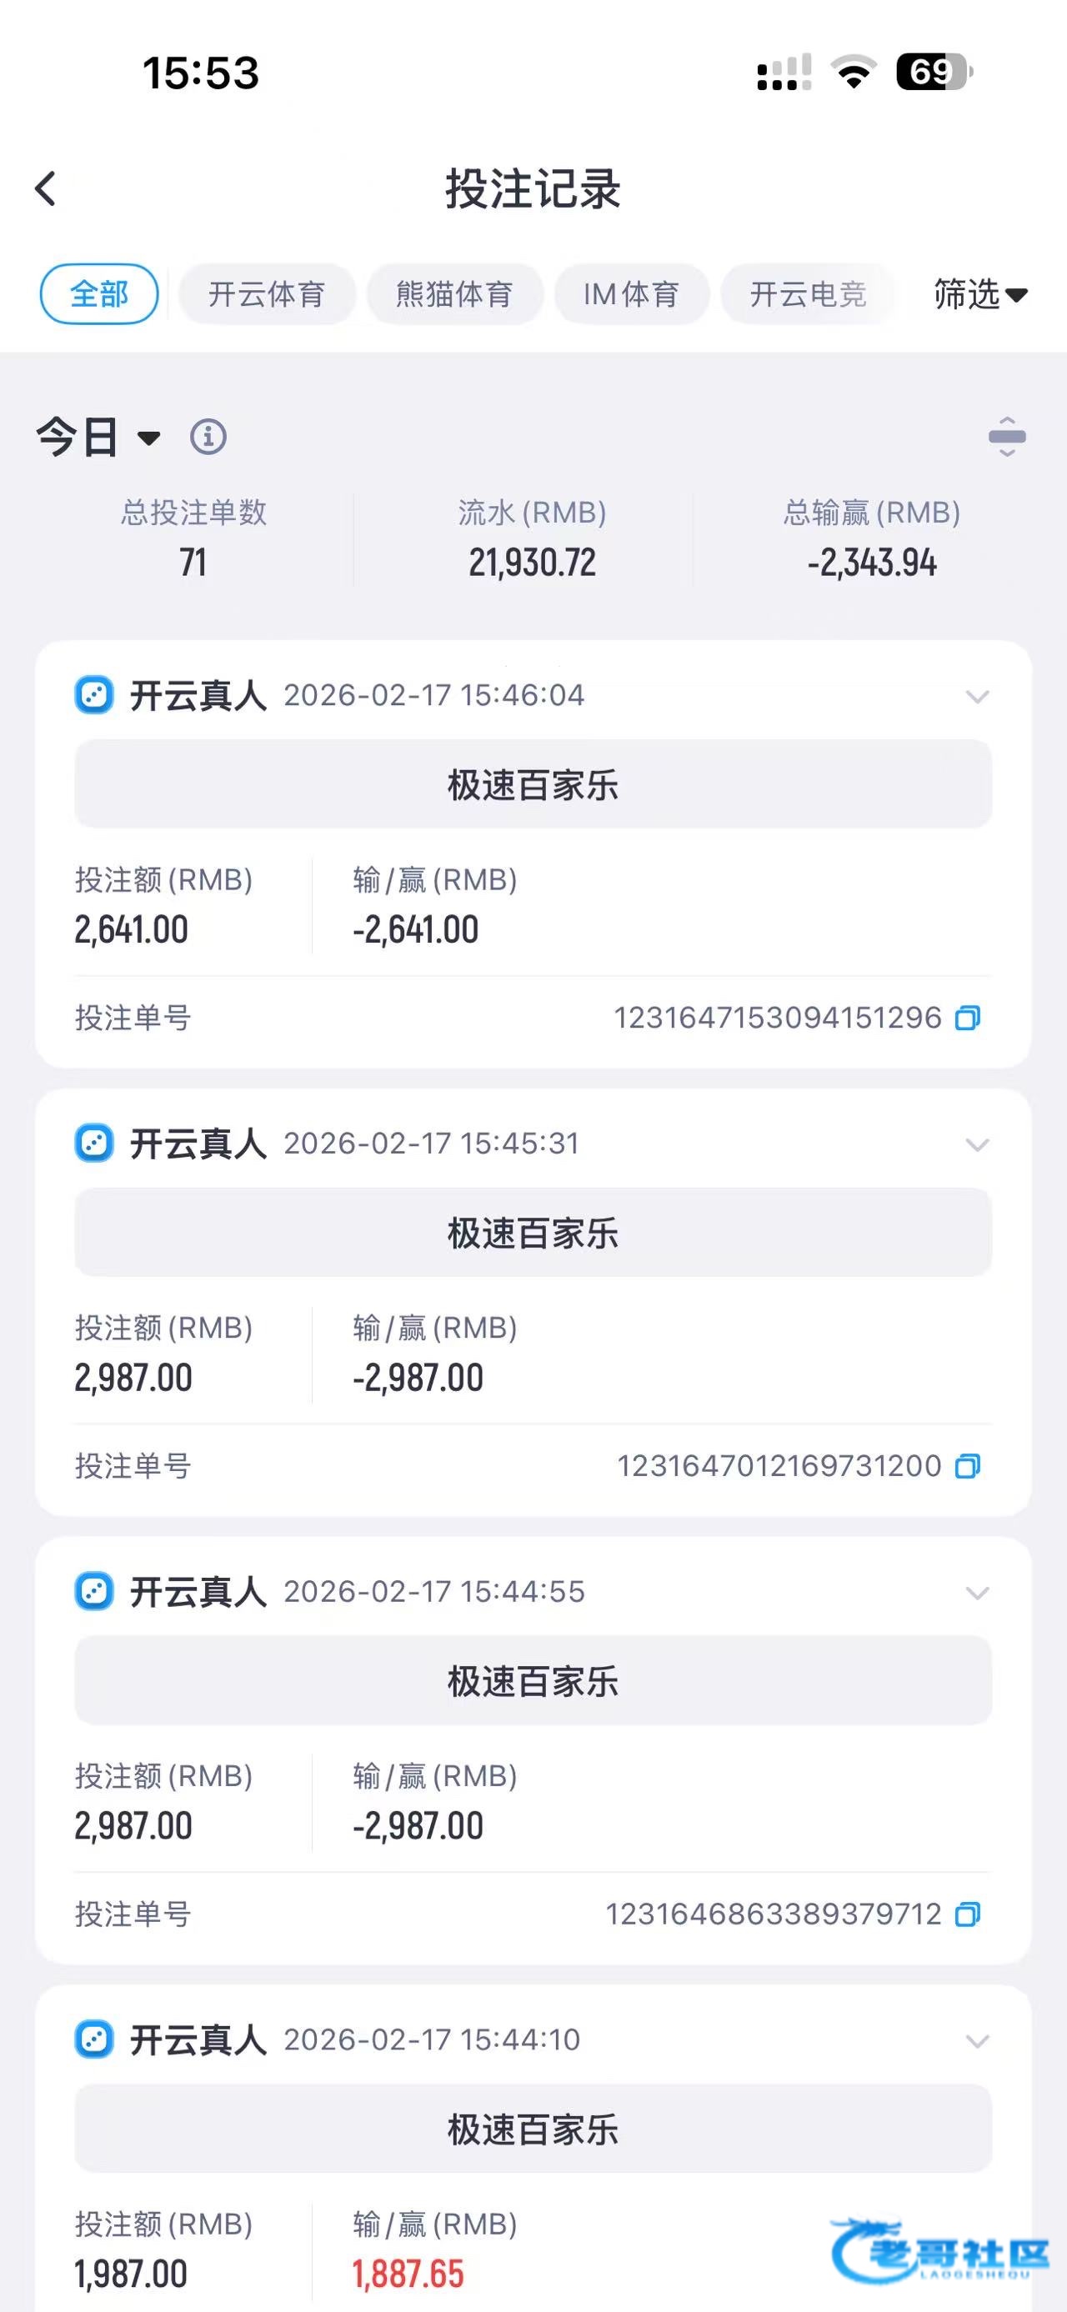Expand the 15:45:31 bet record
Viewport: 1067px width, 2312px height.
(977, 1144)
